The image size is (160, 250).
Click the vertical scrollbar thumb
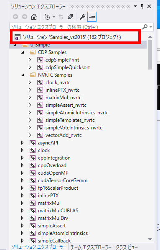coord(150,55)
